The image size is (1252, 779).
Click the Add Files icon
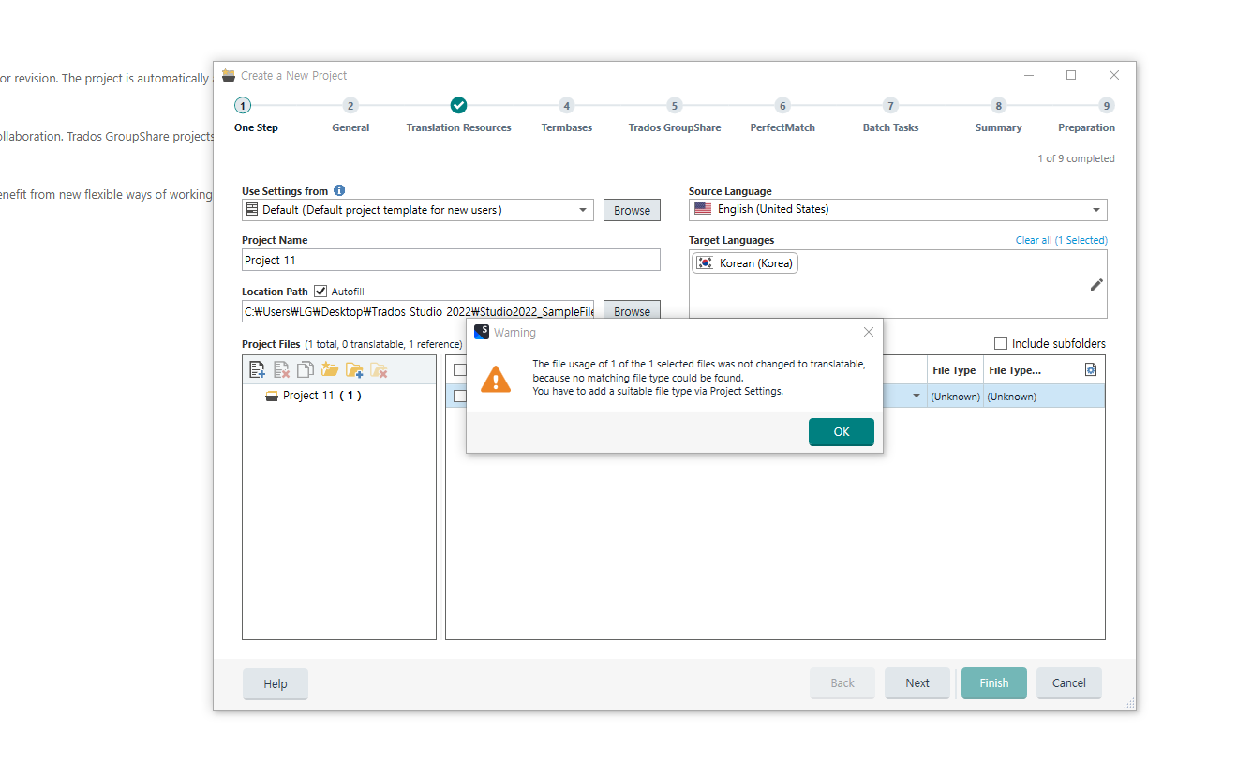[x=258, y=369]
